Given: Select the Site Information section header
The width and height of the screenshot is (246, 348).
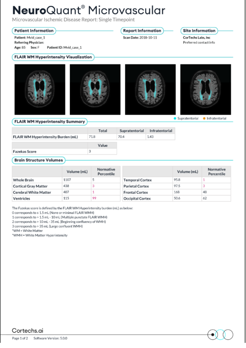Looking at the screenshot, I should click(x=199, y=30).
